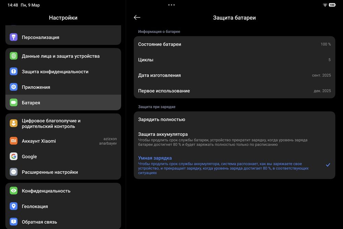
Task: Open Google settings entry
Action: coord(63,156)
